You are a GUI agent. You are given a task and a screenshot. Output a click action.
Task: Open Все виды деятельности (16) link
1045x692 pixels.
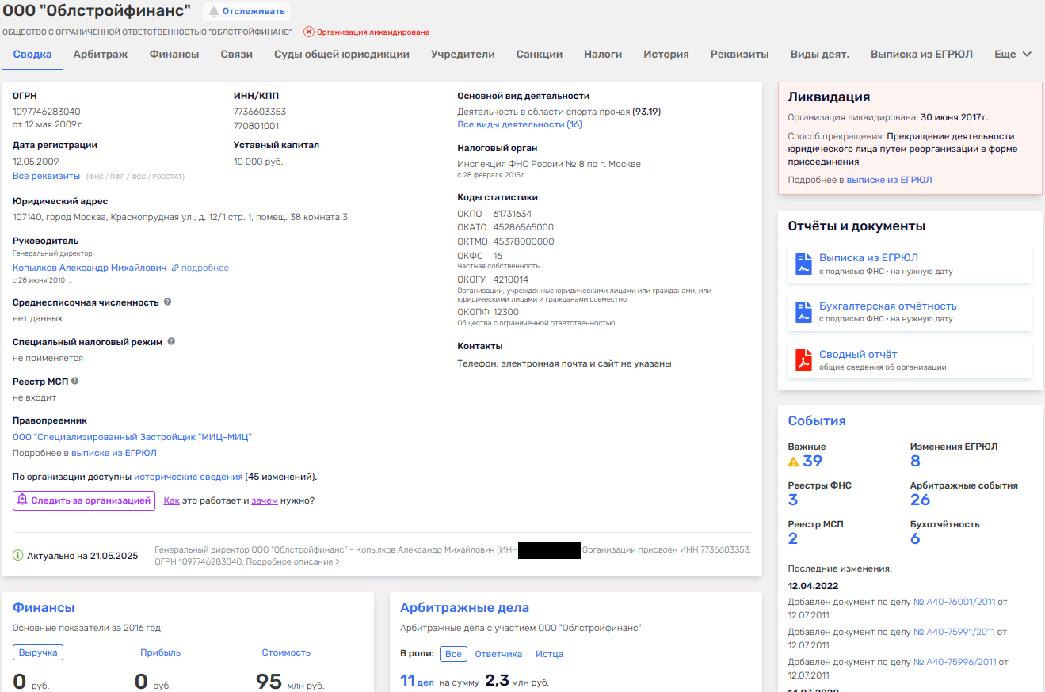(520, 124)
